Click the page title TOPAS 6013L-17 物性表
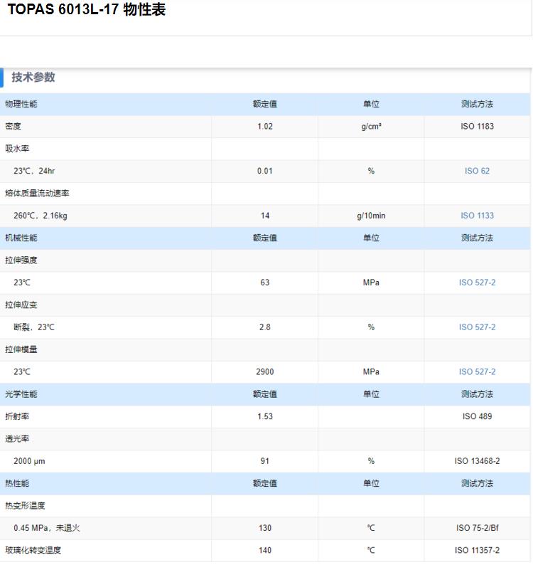 click(x=87, y=9)
